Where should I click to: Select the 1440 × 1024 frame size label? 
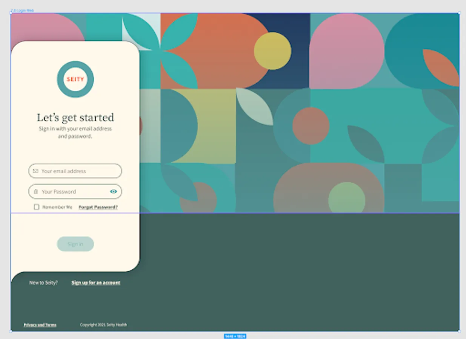pos(235,336)
